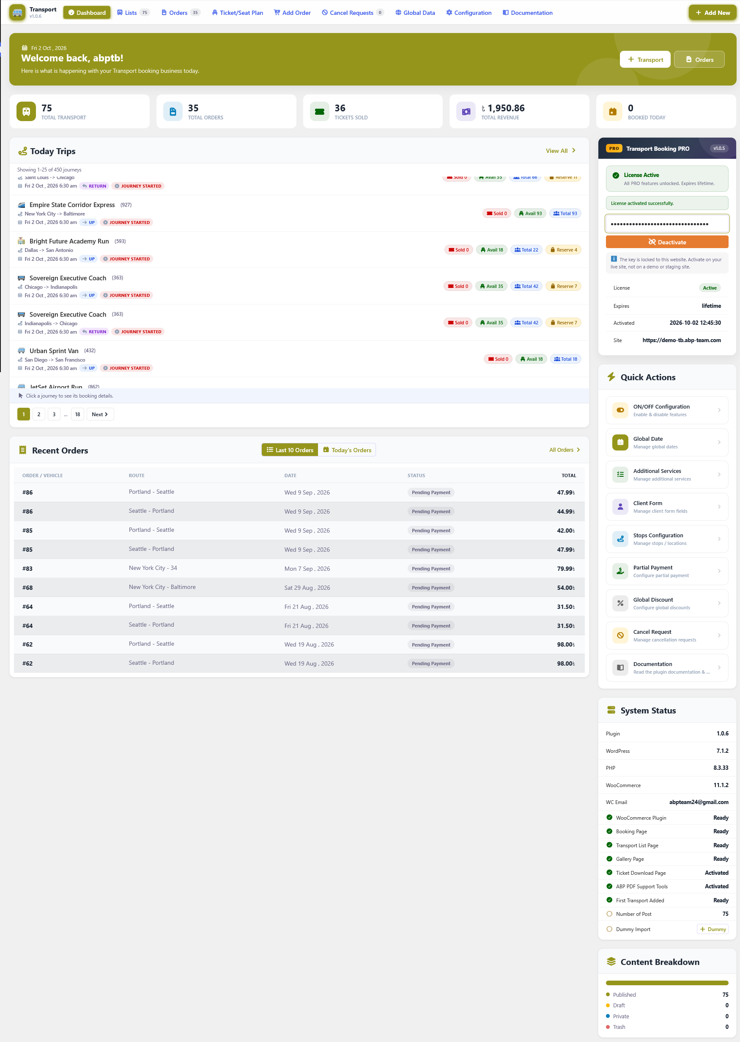Click the License Active green check icon
The width and height of the screenshot is (740, 1042).
(x=616, y=175)
